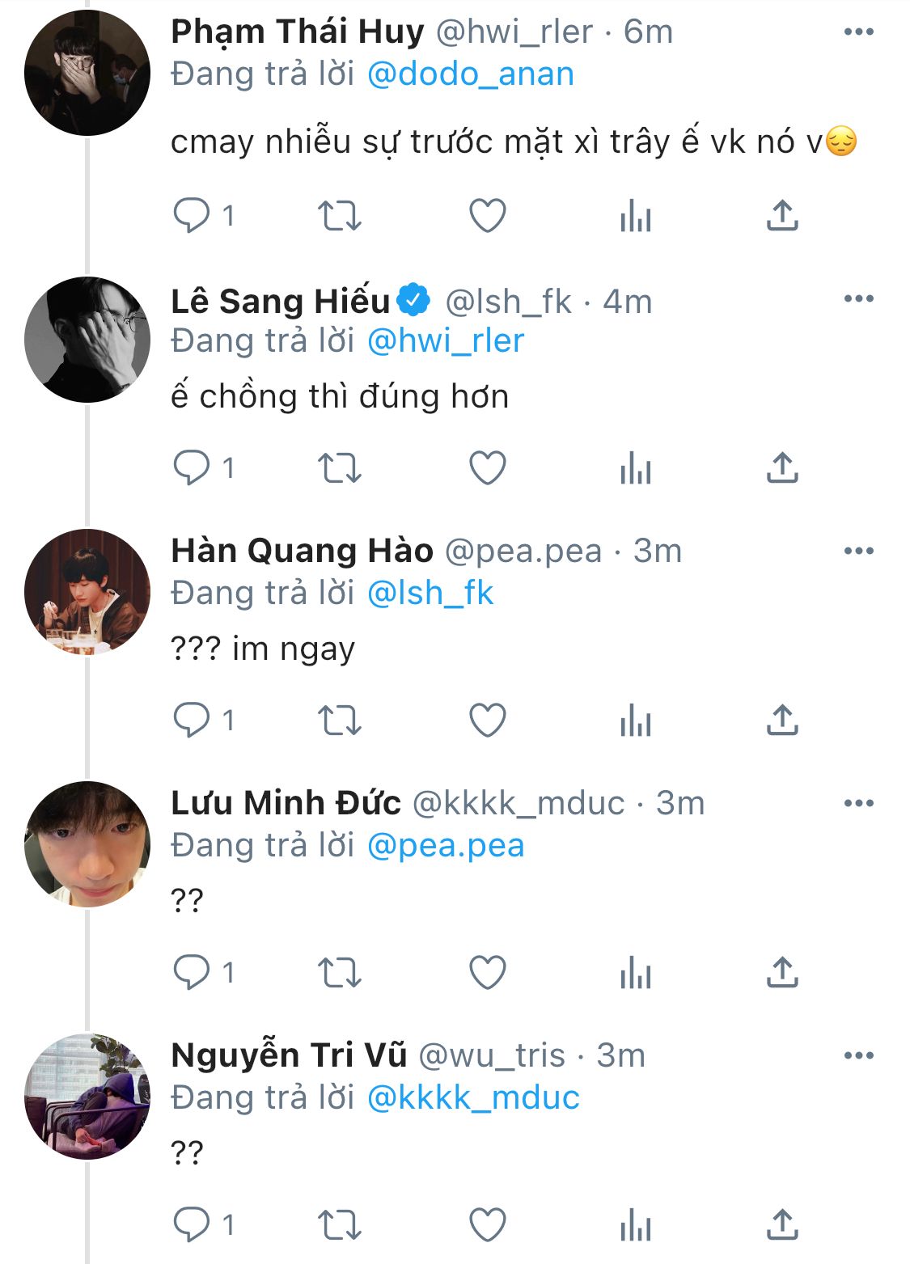910x1264 pixels.
Task: Reply to Lưu Minh Đức's tweet
Action: 192,973
